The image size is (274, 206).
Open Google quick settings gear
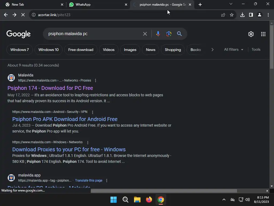tap(251, 34)
